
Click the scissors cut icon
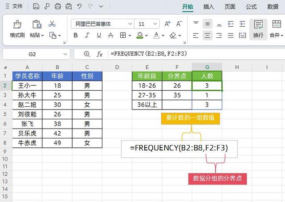(x=52, y=24)
